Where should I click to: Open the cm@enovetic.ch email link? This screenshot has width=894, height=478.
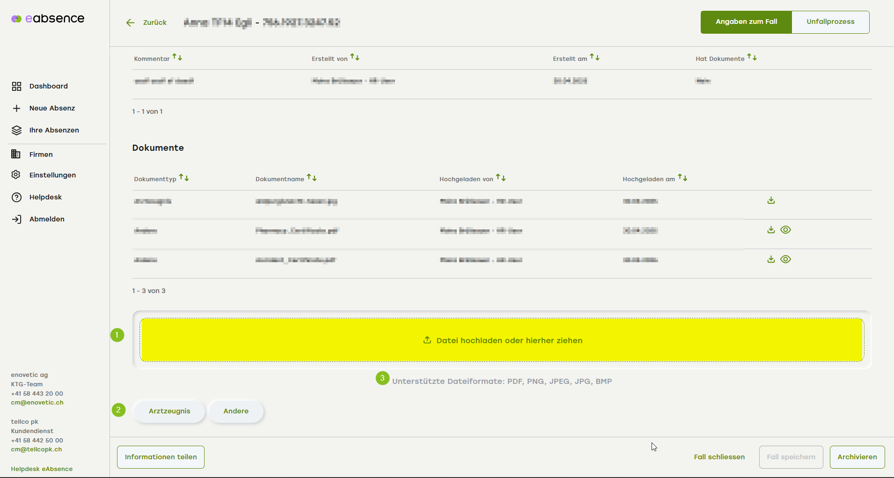(x=37, y=403)
